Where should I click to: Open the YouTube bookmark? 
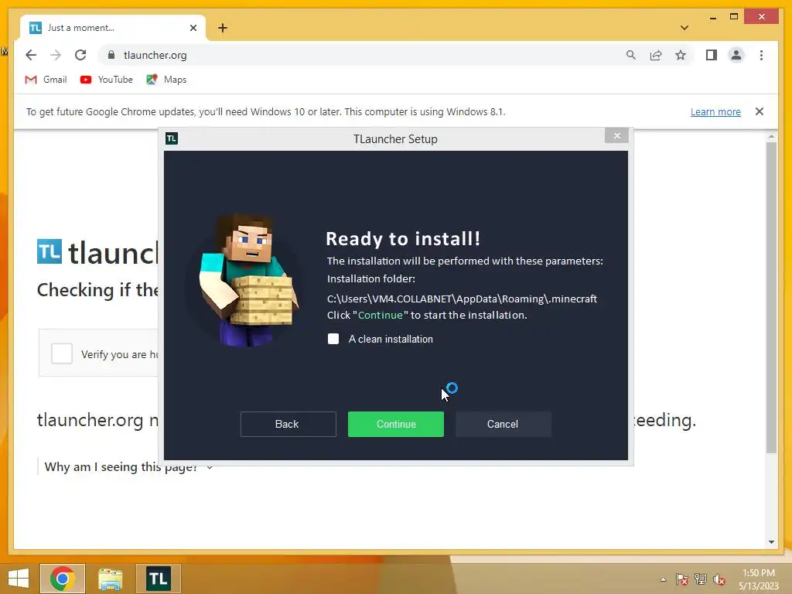(107, 80)
